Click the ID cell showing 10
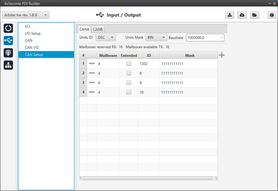Screen dimensions: 278x191 tap(149, 92)
